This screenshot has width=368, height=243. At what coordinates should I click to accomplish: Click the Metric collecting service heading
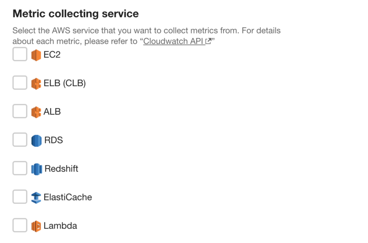coord(75,14)
